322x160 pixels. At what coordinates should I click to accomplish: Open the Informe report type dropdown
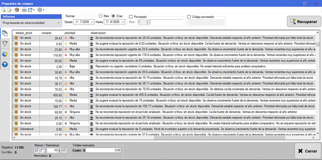(x=58, y=23)
